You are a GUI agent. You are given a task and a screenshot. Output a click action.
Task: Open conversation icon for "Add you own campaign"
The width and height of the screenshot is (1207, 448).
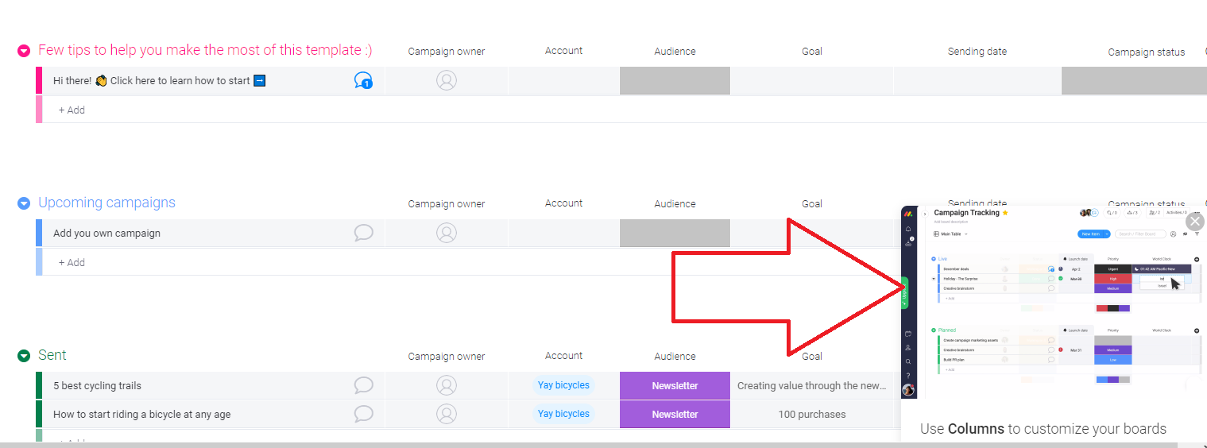click(x=363, y=233)
